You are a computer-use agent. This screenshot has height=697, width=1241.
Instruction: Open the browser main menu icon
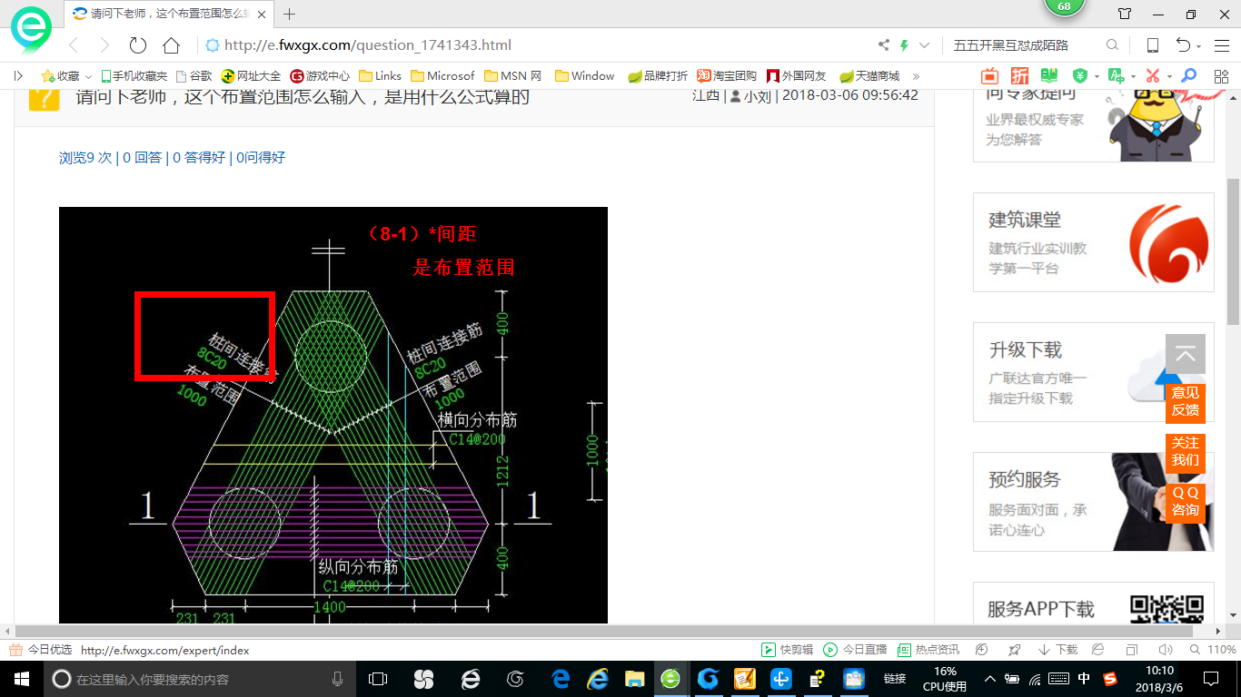pos(1222,45)
